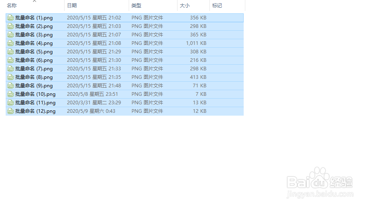Sort by the 日期 column header
The height and width of the screenshot is (207, 374).
click(x=72, y=5)
